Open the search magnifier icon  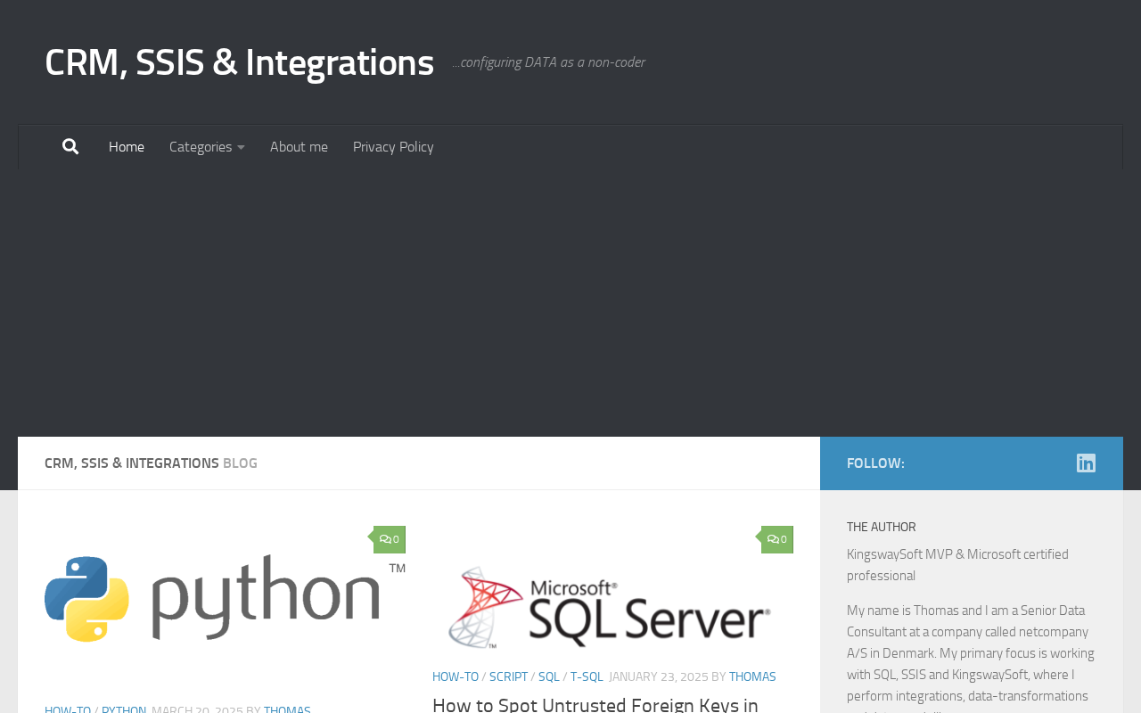(x=70, y=147)
